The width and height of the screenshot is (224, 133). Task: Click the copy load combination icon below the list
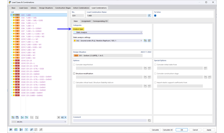(17, 117)
